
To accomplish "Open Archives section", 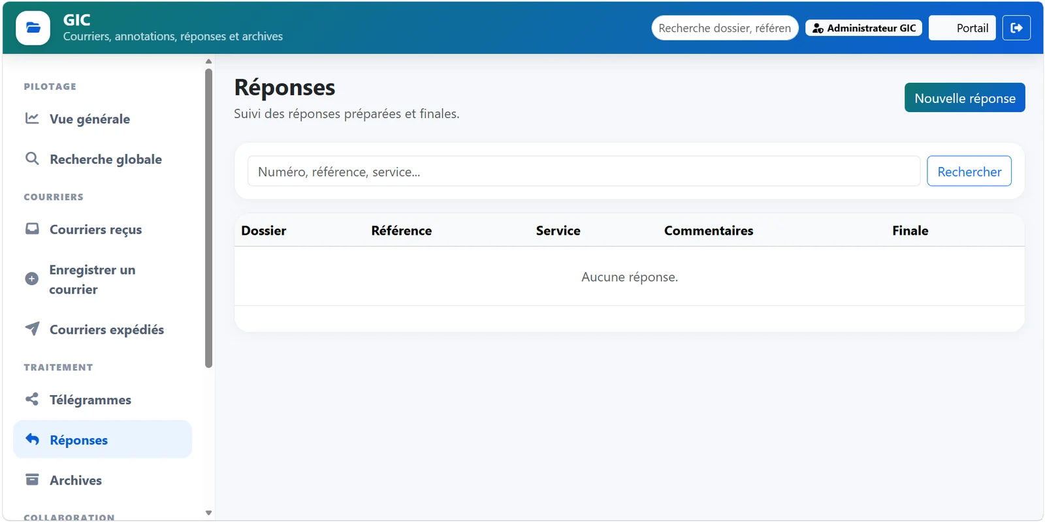I will point(103,480).
